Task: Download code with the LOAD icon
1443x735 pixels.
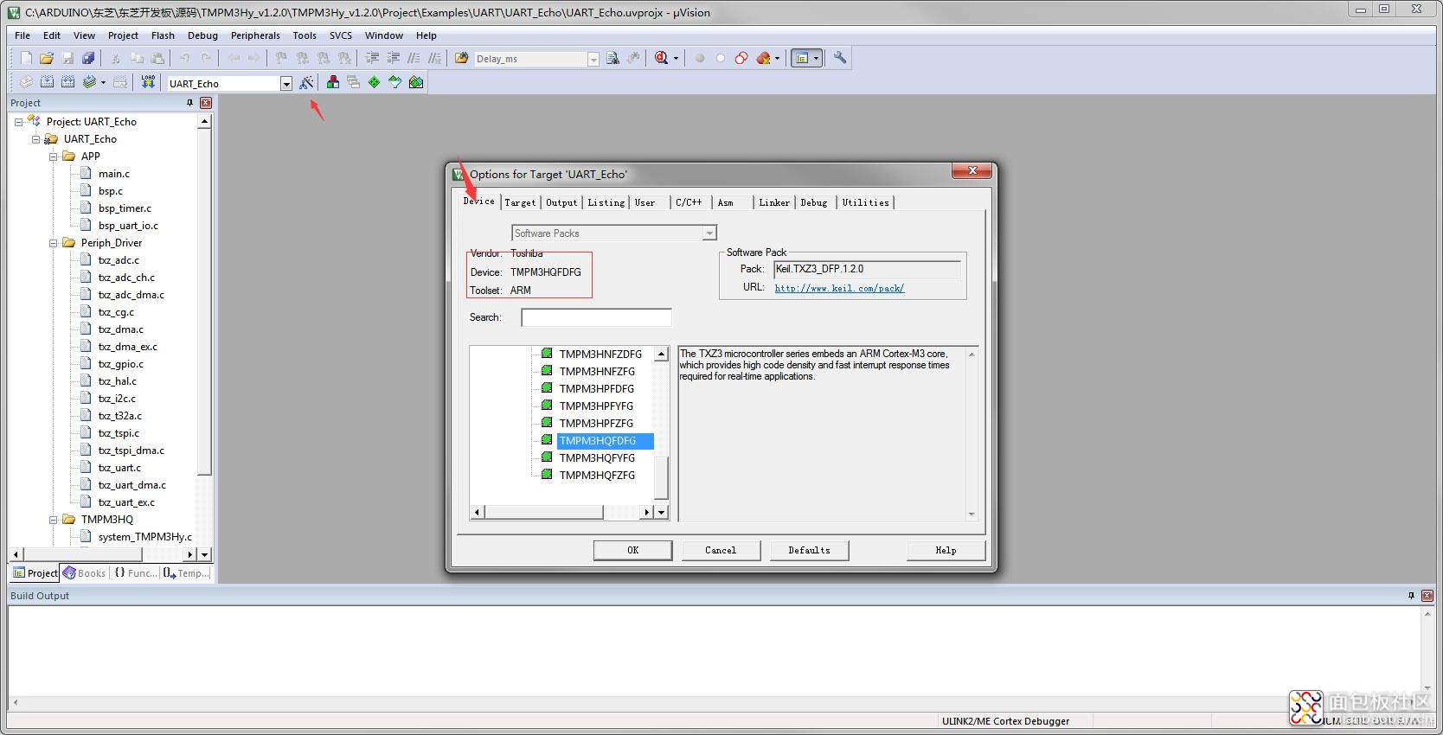Action: coord(148,82)
